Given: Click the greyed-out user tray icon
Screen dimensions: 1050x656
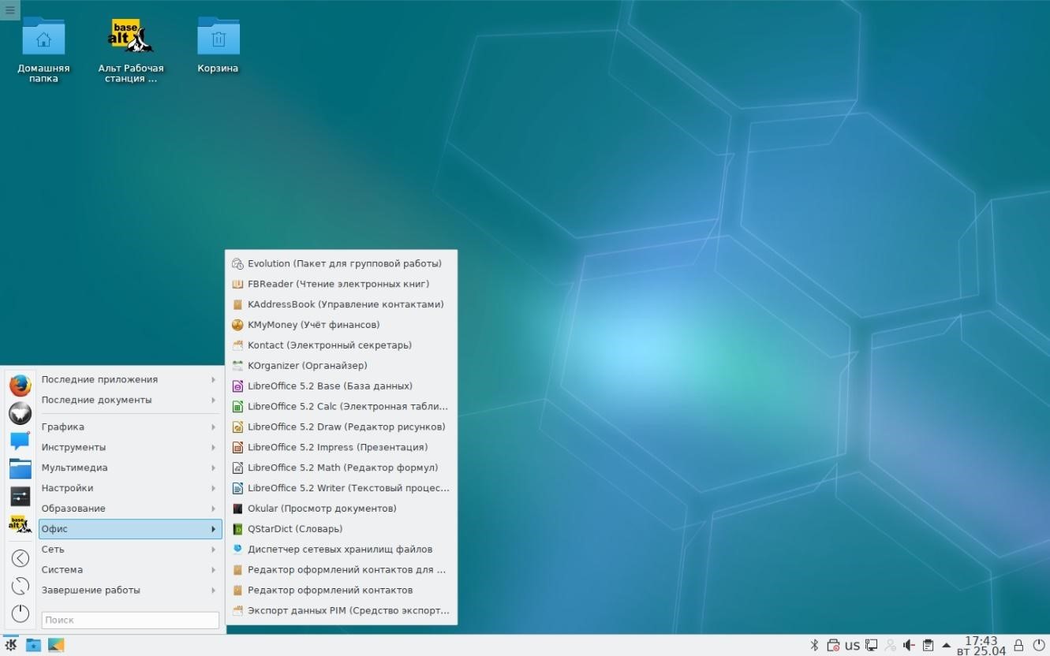Looking at the screenshot, I should (890, 645).
